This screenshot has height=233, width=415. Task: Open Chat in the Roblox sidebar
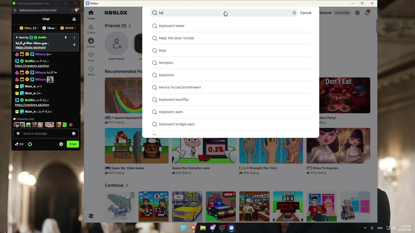tap(91, 57)
